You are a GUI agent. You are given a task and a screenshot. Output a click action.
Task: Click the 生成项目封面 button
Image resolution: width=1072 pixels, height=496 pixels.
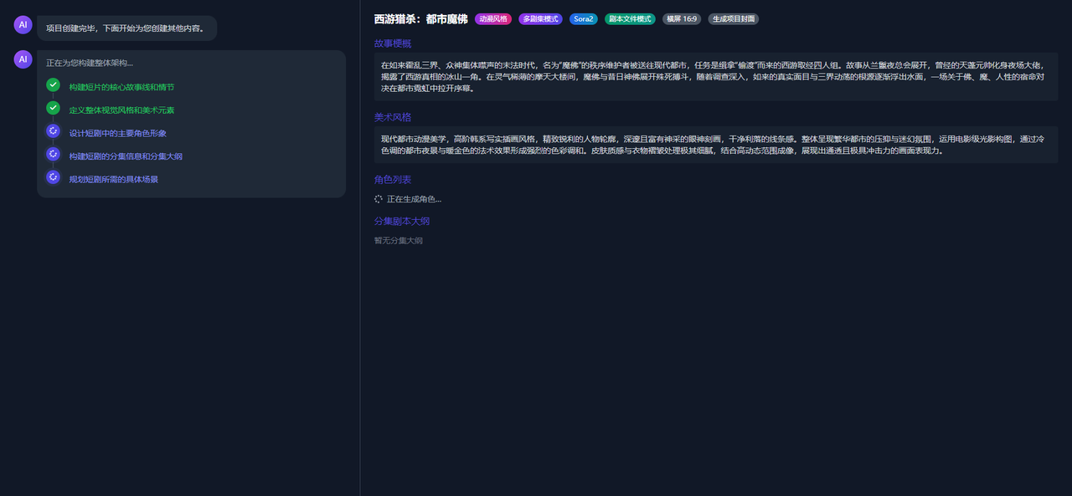click(734, 18)
